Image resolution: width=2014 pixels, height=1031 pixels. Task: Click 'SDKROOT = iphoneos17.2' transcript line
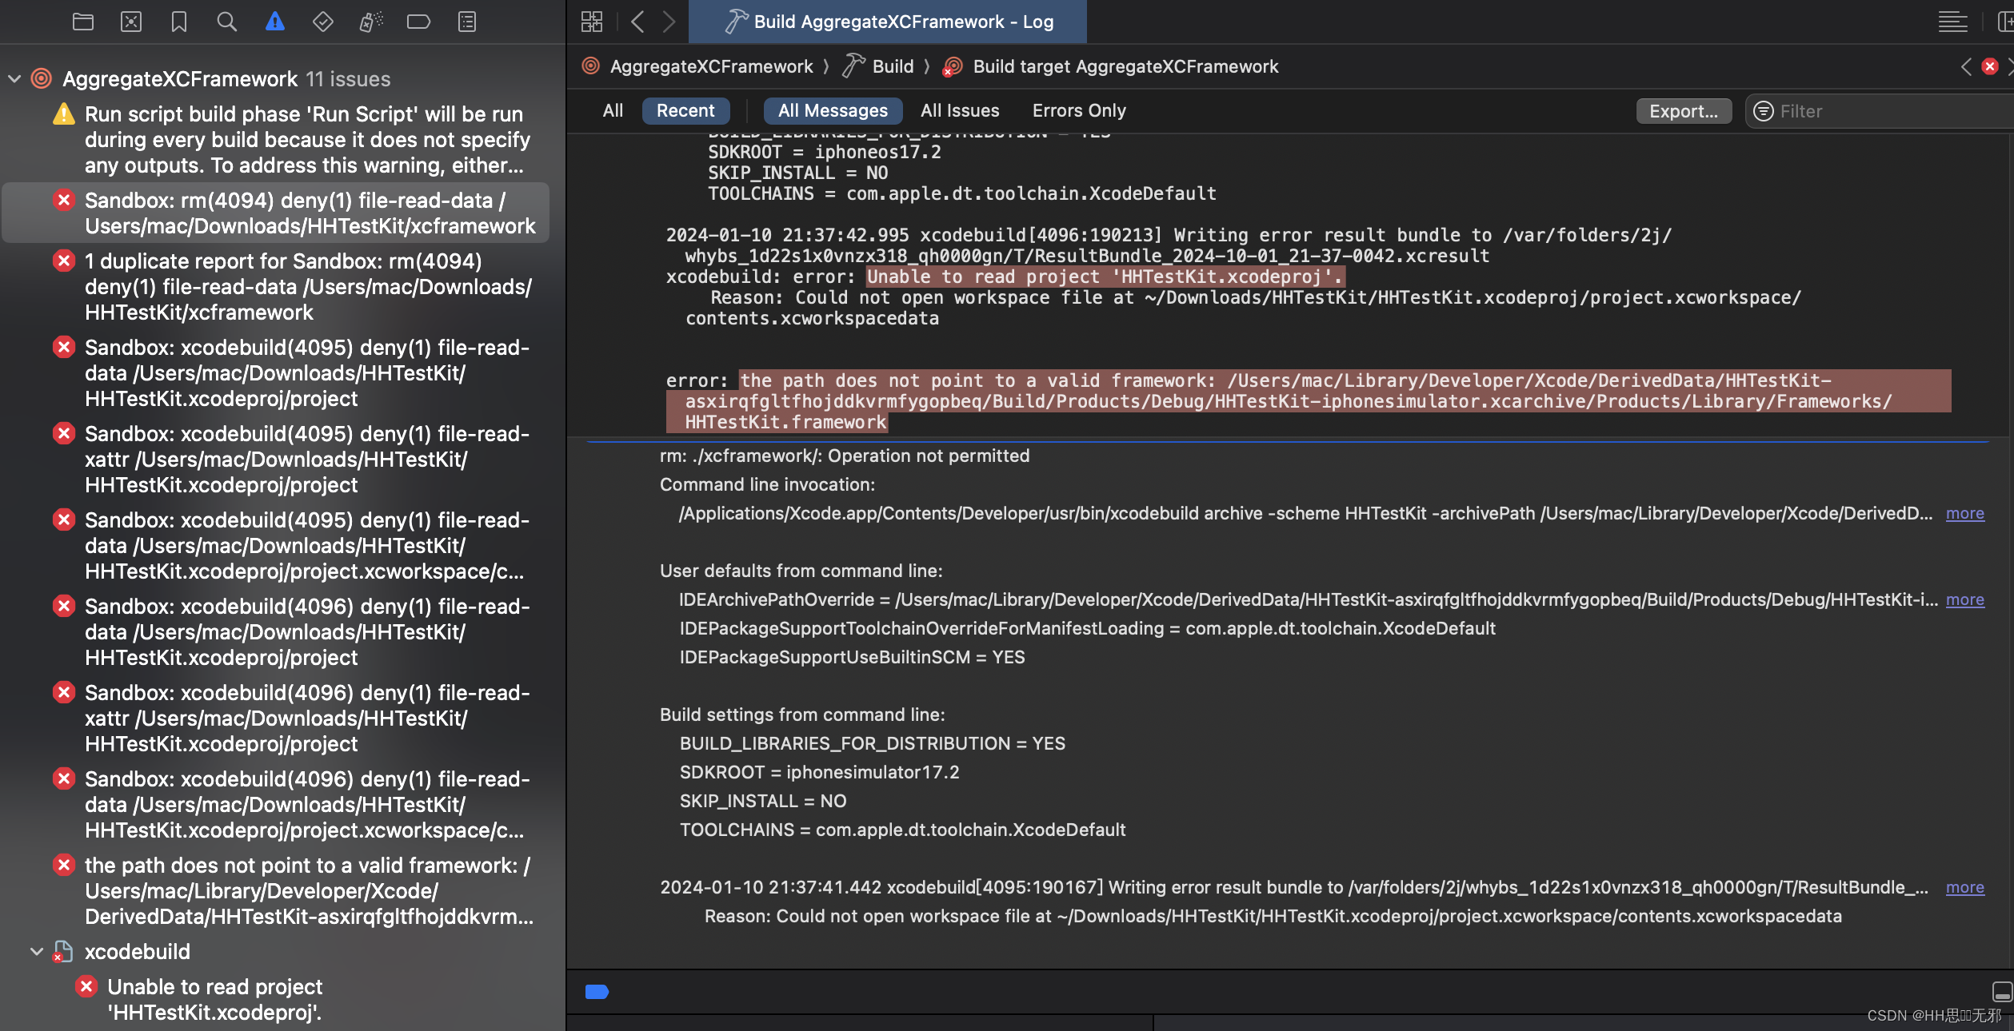click(825, 152)
